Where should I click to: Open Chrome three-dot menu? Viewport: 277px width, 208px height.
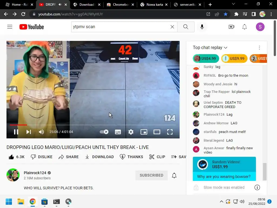pyautogui.click(x=271, y=14)
